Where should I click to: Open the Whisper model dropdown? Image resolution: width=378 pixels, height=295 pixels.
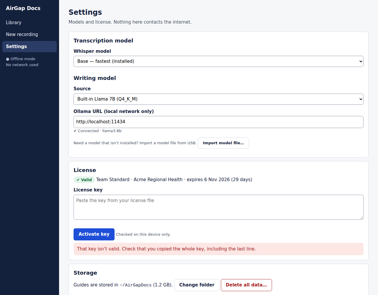pyautogui.click(x=219, y=61)
